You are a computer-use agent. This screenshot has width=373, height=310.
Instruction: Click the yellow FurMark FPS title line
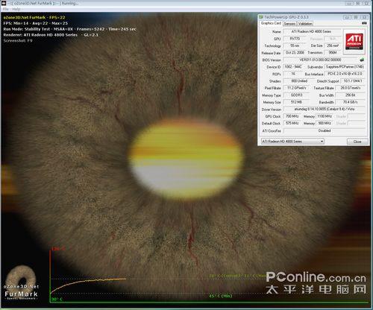click(34, 17)
